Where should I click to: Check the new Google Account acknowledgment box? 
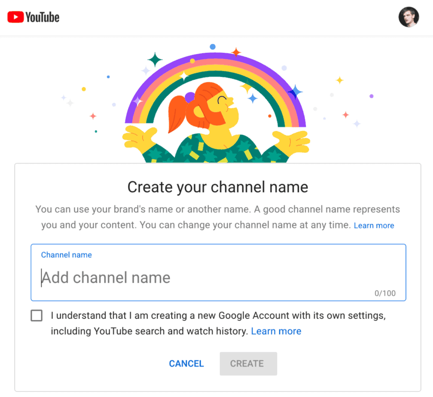pos(37,315)
